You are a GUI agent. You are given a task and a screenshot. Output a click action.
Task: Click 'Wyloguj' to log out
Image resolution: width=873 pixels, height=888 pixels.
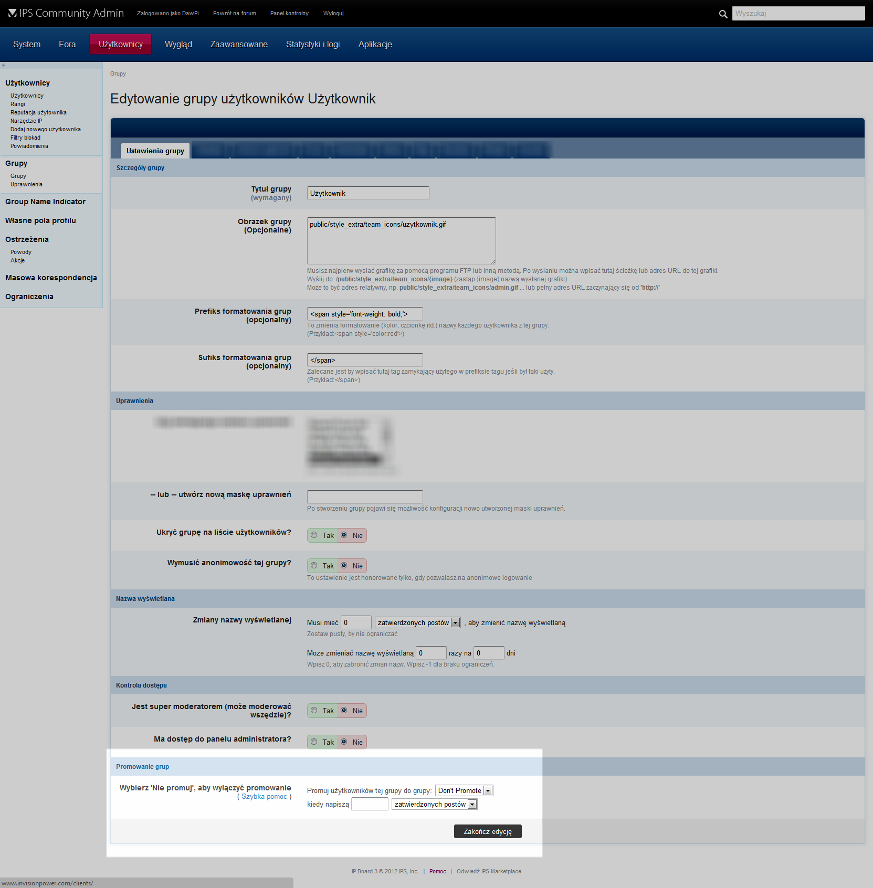tap(333, 13)
